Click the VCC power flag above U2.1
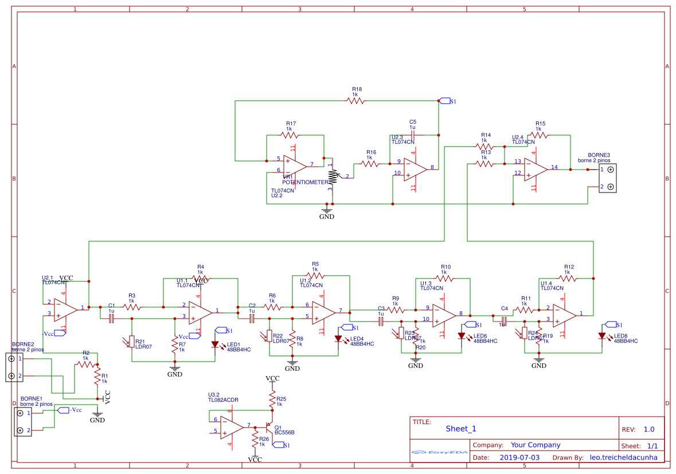 click(x=68, y=277)
